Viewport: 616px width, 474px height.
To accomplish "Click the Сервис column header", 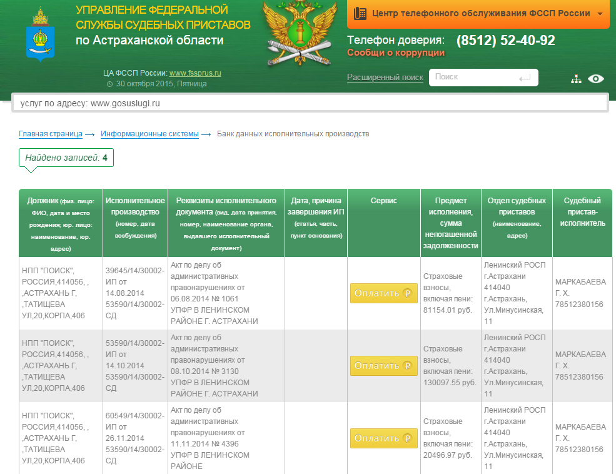I will pos(384,223).
